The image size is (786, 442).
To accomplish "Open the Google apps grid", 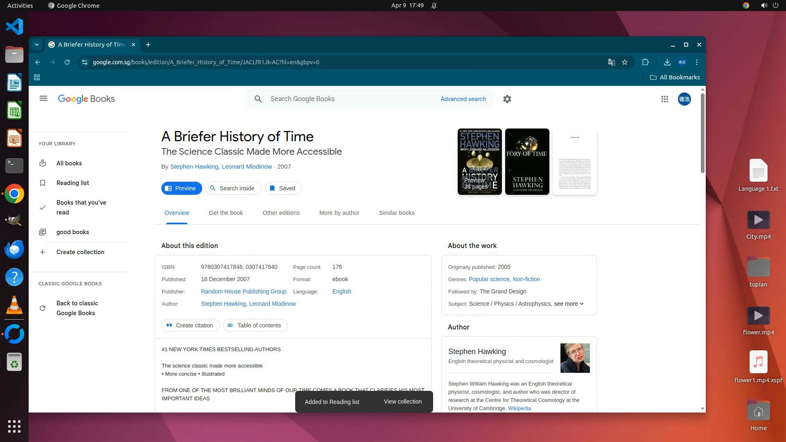I will click(x=664, y=99).
